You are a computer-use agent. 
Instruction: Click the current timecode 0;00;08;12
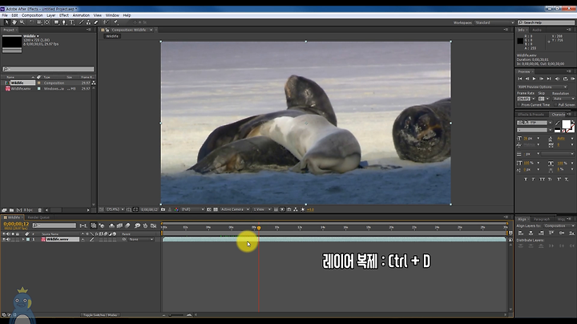tap(16, 224)
